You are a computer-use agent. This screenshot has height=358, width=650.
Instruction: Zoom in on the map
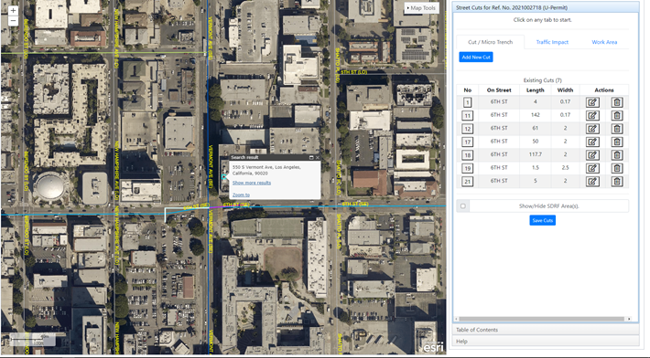coord(13,10)
